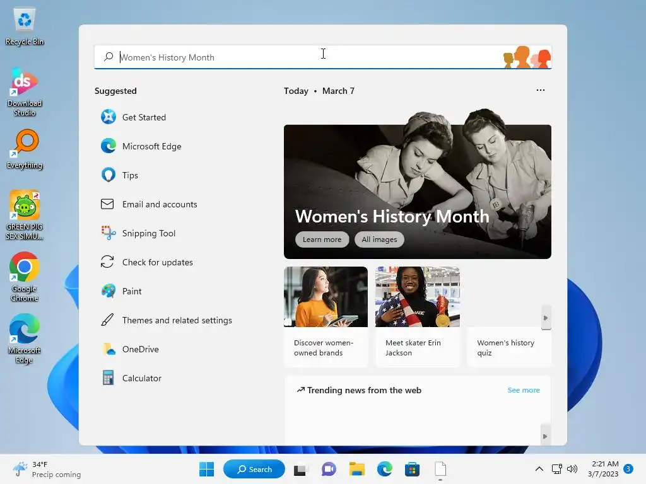
Task: Open Recycle Bin on desktop
Action: pos(25,26)
